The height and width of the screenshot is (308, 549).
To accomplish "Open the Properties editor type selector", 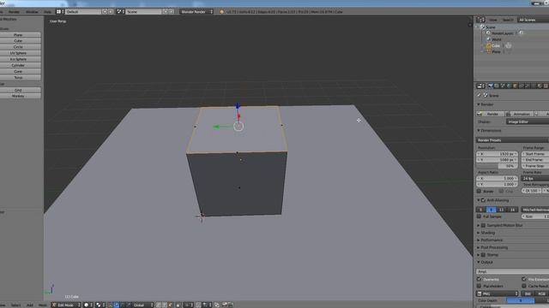I will 480,86.
